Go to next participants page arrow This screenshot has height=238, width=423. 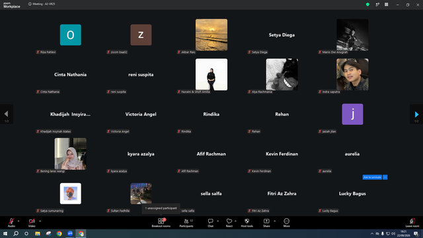(416, 114)
